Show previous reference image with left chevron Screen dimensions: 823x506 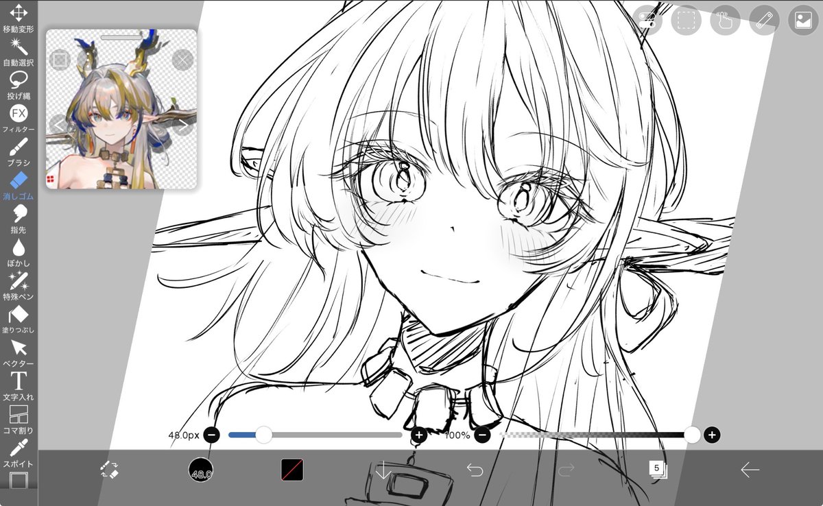coord(59,125)
